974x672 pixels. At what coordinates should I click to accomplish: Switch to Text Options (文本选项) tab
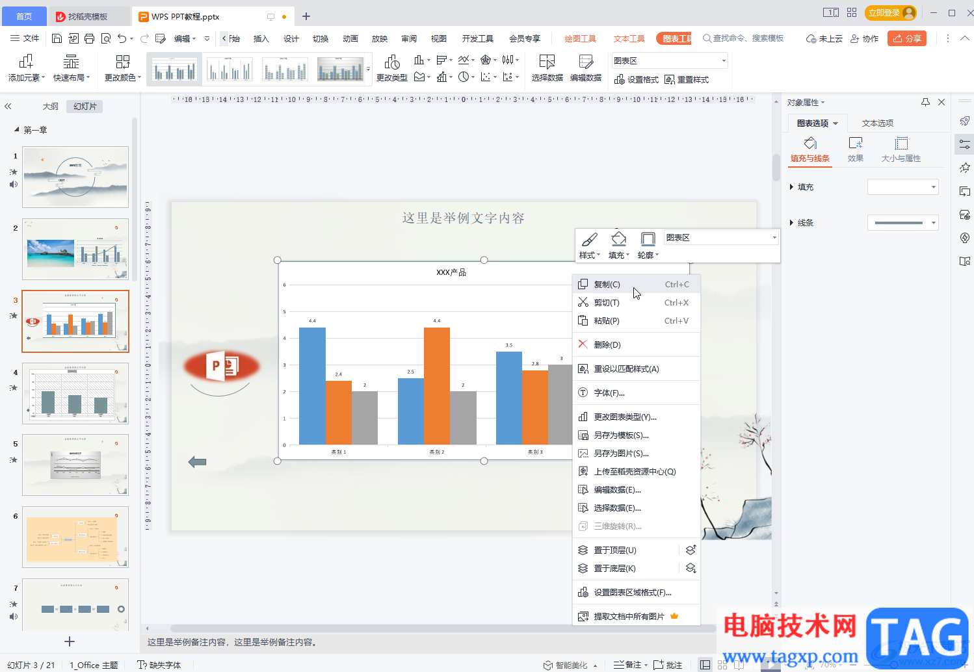[x=877, y=123]
